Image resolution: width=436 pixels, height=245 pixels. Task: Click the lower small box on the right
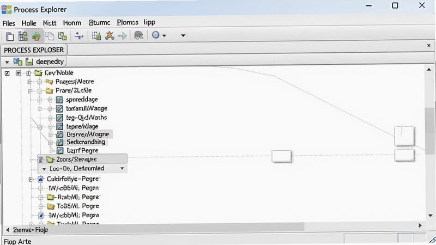coord(404,155)
